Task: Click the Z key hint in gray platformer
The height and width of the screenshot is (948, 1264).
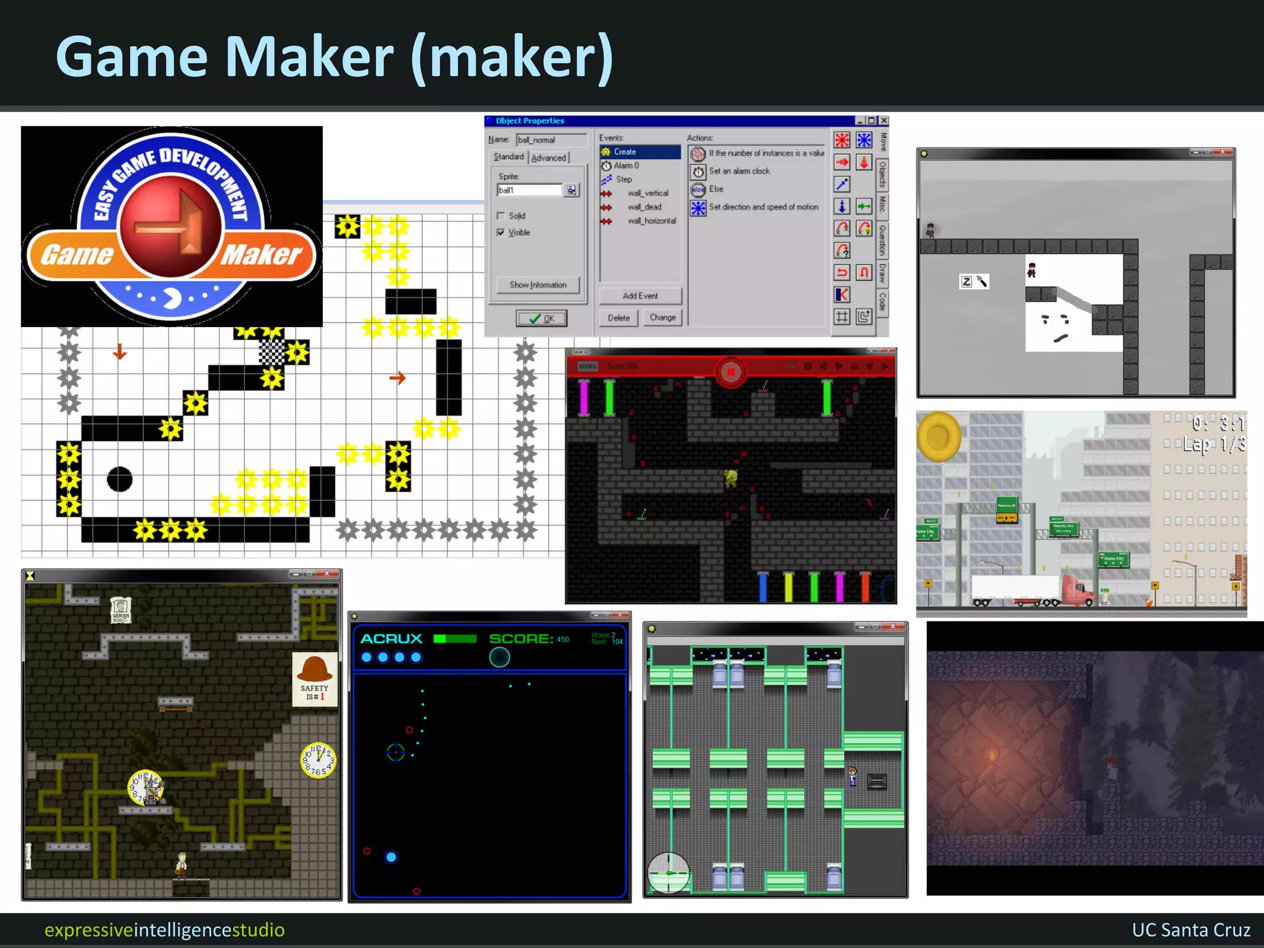Action: point(967,282)
